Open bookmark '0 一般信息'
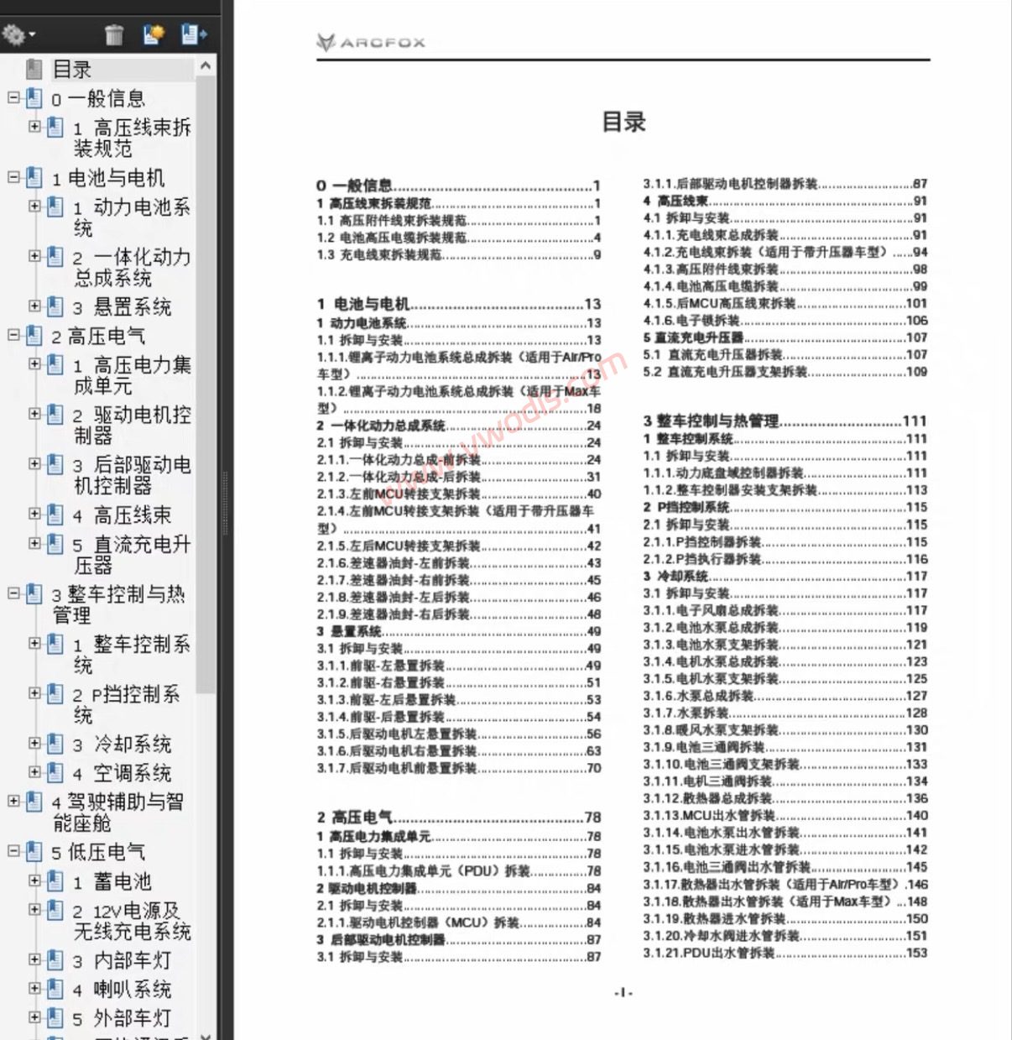This screenshot has height=1040, width=1012. 98,98
